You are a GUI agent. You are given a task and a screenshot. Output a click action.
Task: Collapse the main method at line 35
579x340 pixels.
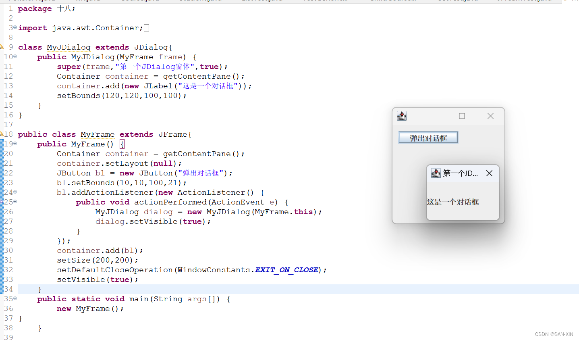pos(15,299)
